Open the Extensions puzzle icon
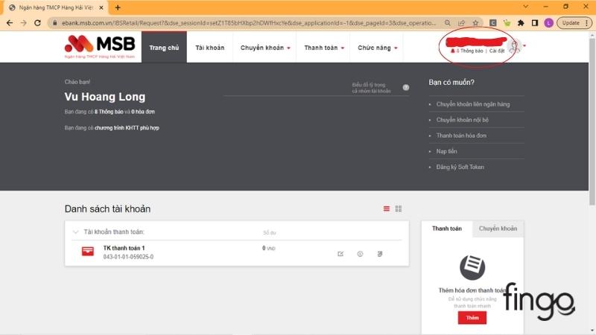The height and width of the screenshot is (335, 596). [521, 23]
